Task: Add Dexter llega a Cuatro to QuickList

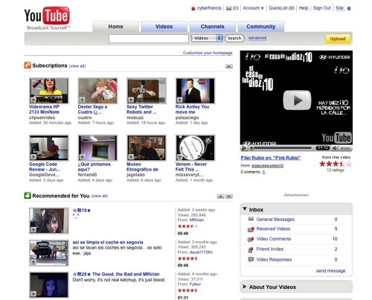Action: [x=82, y=100]
